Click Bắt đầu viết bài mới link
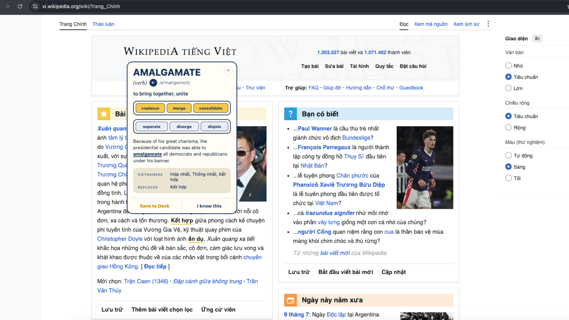Image resolution: width=569 pixels, height=320 pixels. [x=346, y=272]
